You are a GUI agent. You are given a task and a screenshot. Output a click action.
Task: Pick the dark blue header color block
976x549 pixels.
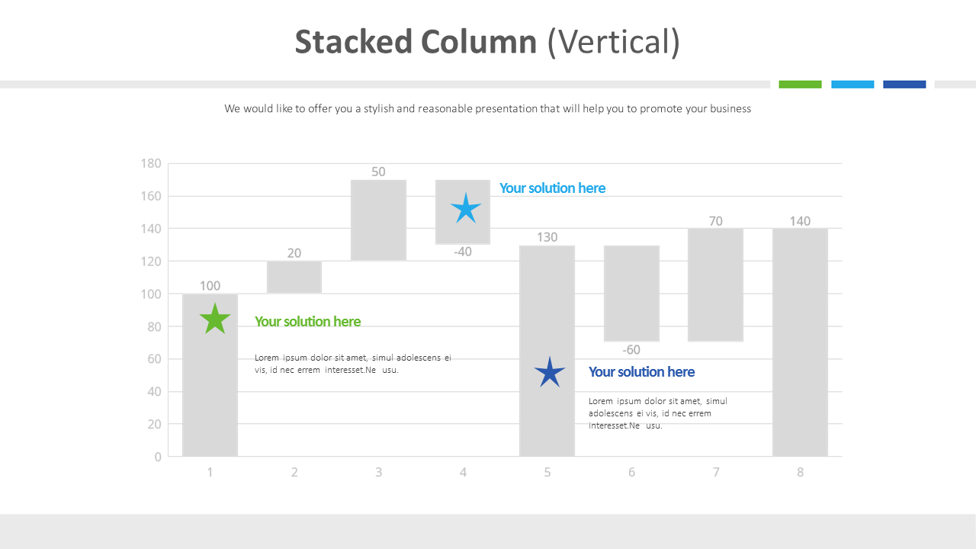click(x=904, y=85)
